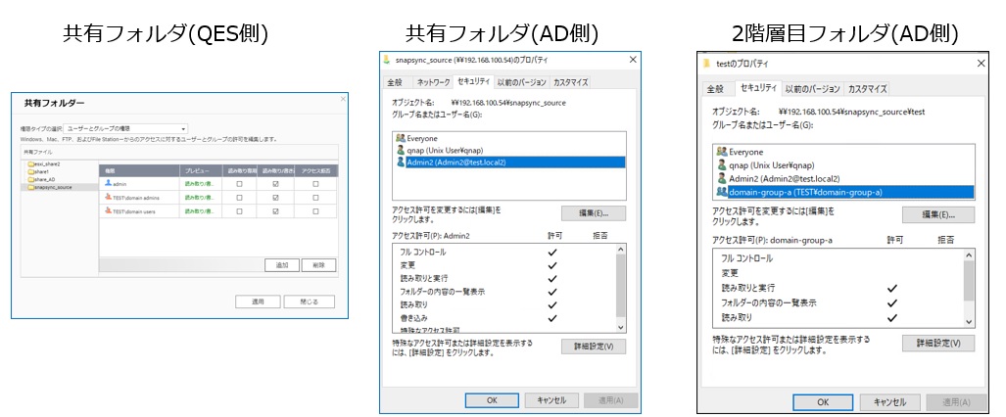Select qnap user icon in snapsync_source properties
The width and height of the screenshot is (1006, 417).
click(400, 151)
